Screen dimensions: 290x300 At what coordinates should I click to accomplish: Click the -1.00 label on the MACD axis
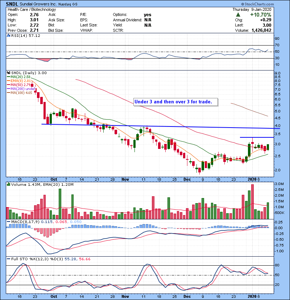click(279, 251)
